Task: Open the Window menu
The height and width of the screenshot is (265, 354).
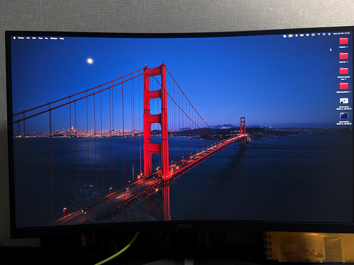Action: [54, 38]
